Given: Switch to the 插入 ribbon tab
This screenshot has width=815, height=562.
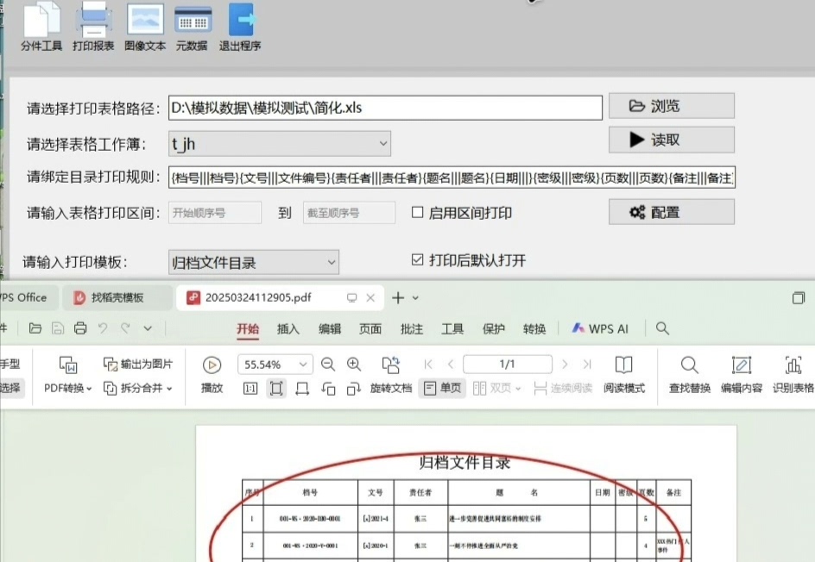Looking at the screenshot, I should [x=288, y=328].
